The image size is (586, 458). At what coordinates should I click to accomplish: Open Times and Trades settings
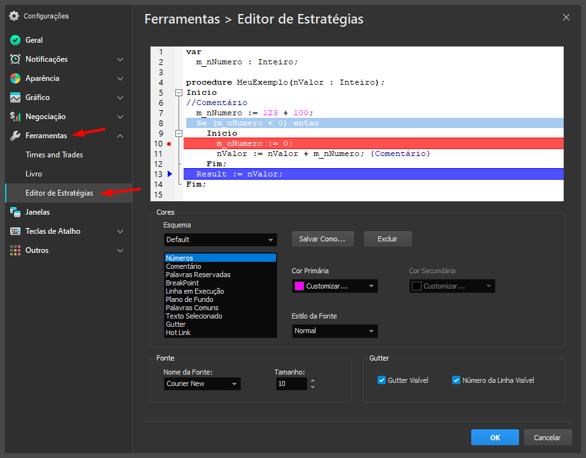tap(54, 155)
